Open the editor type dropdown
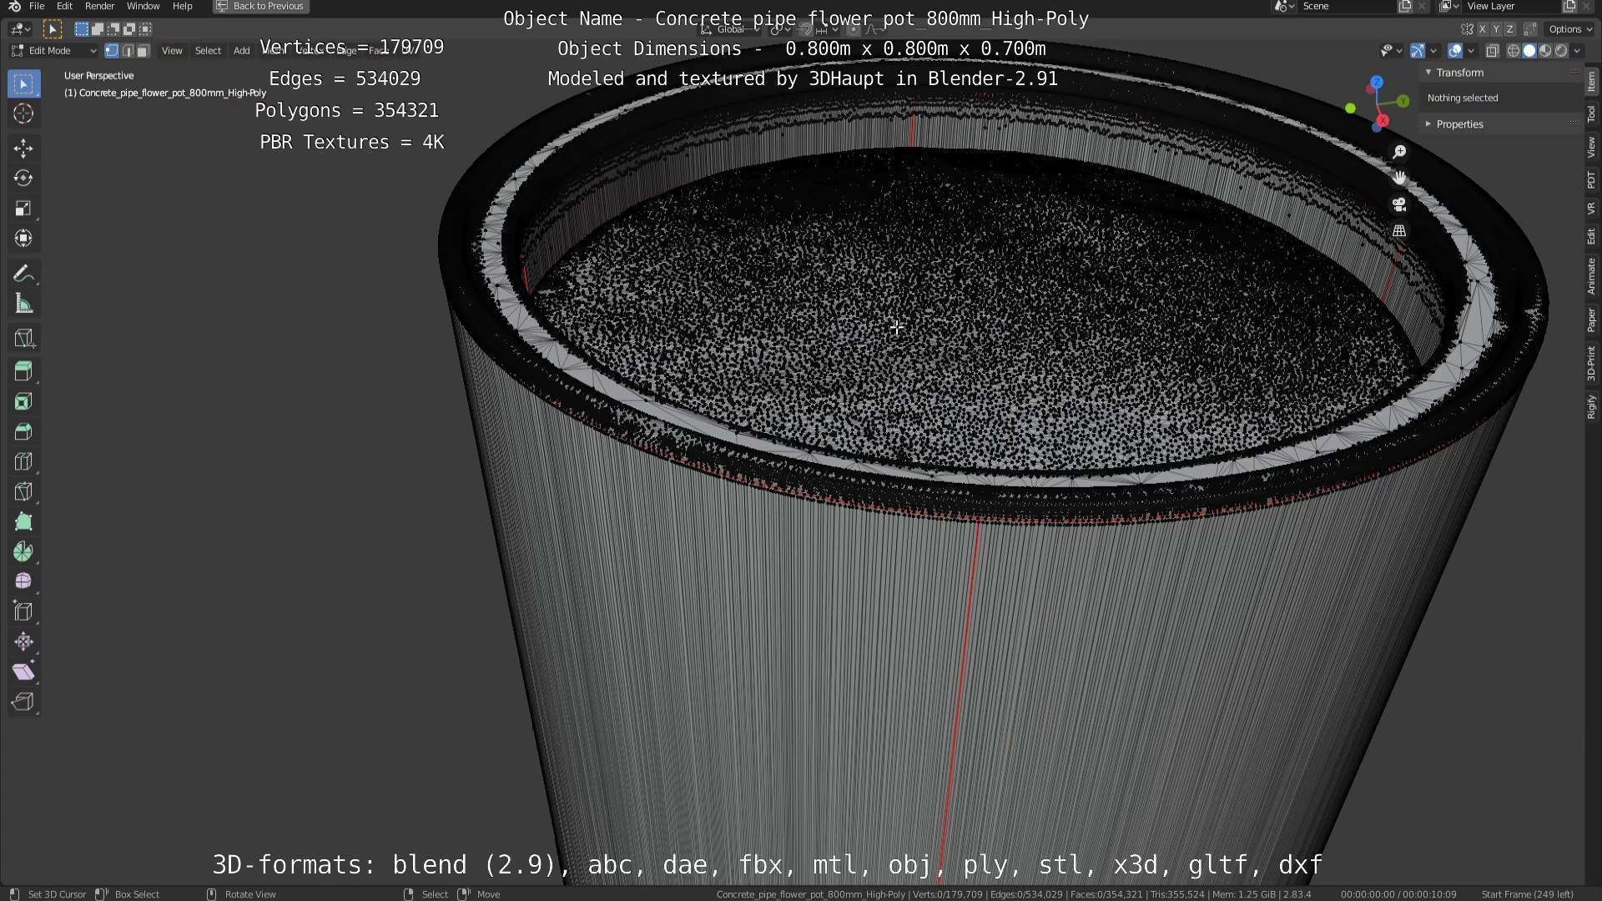Viewport: 1602px width, 901px height. (20, 29)
